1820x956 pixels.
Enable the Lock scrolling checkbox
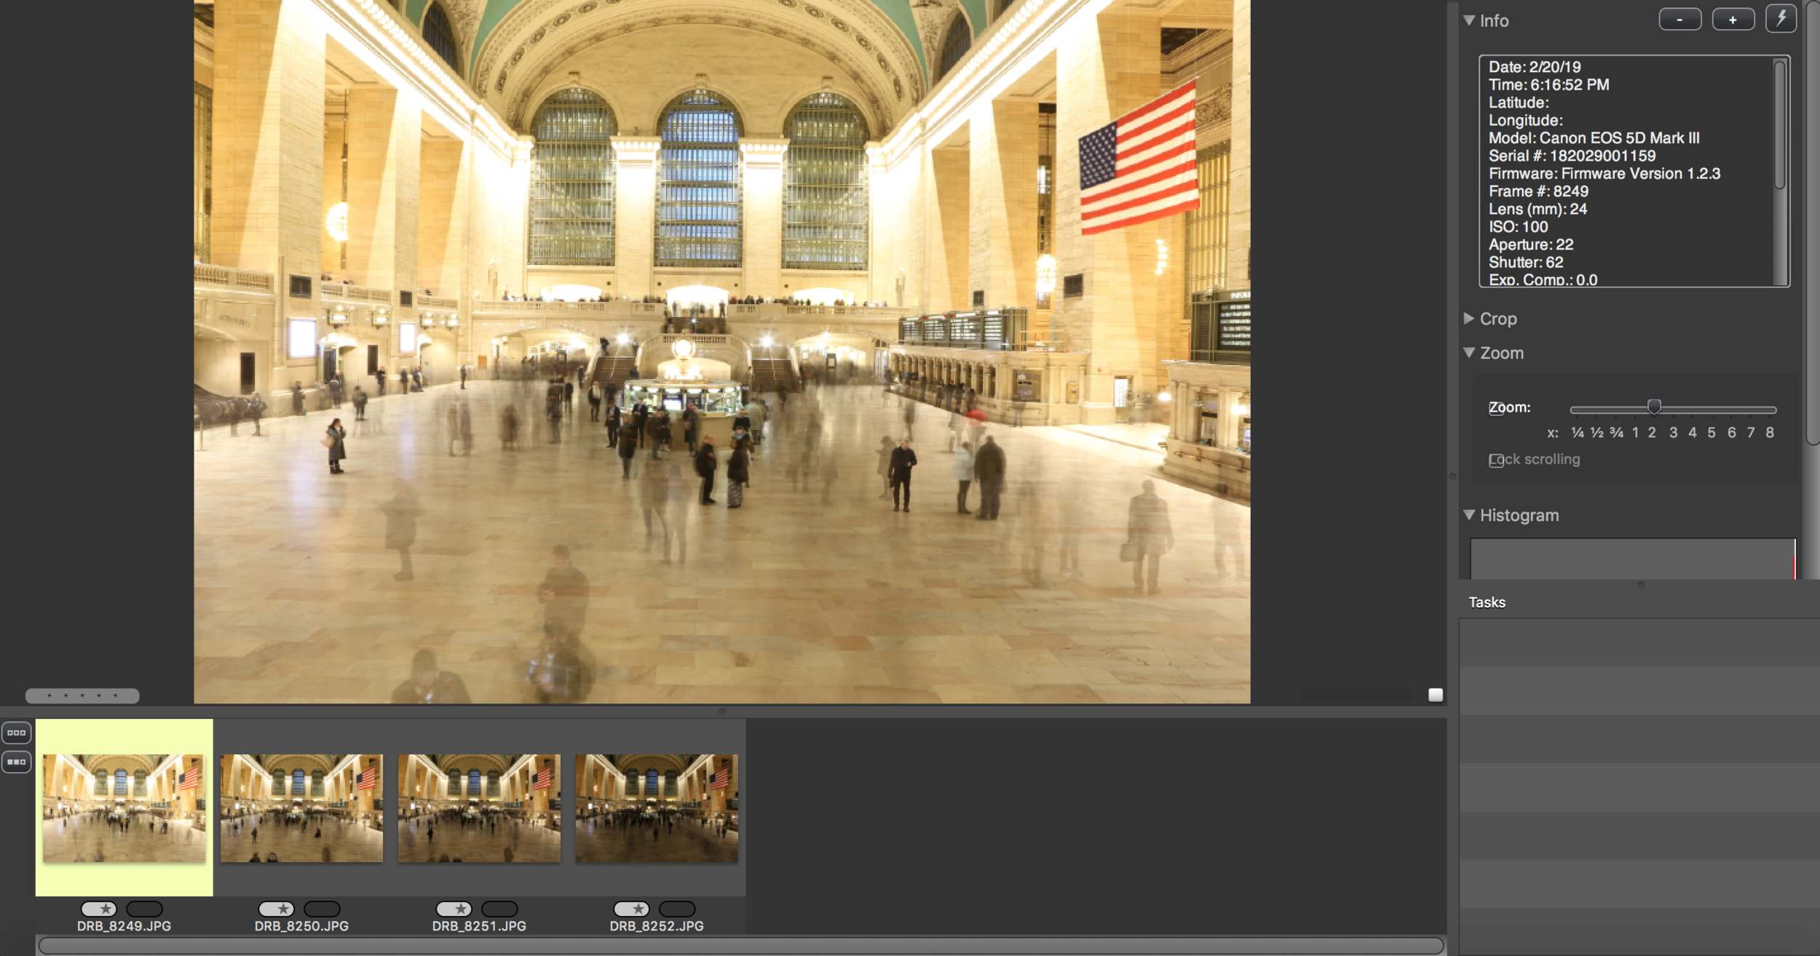pos(1495,461)
